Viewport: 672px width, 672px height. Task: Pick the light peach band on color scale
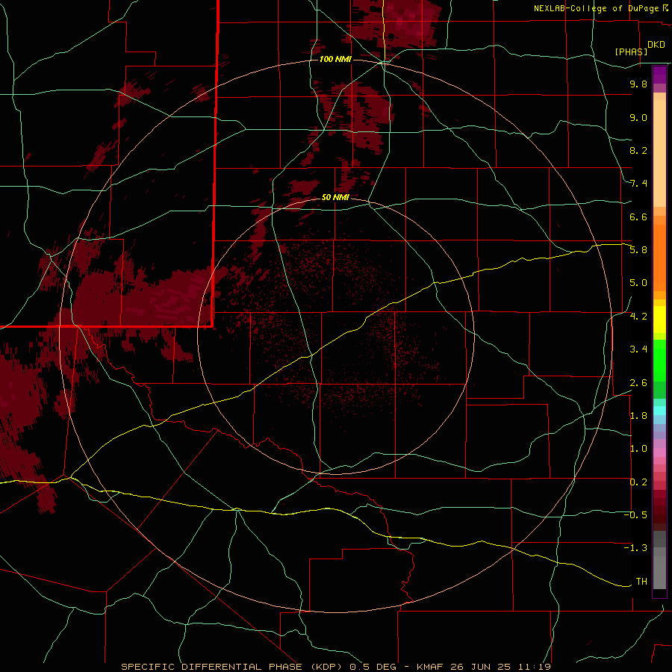coord(659,153)
